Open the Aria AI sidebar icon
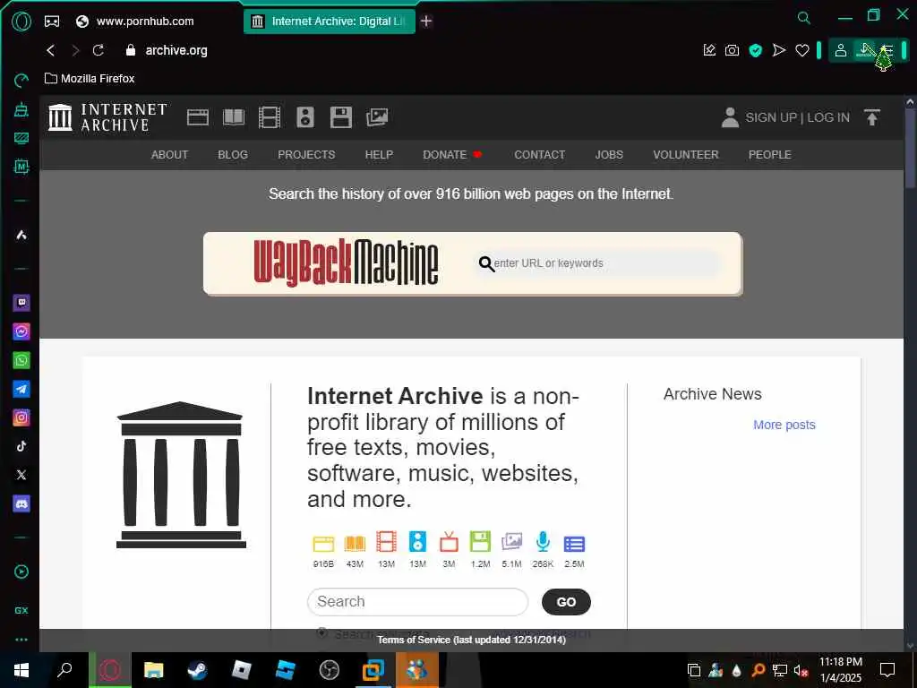The height and width of the screenshot is (688, 917). point(21,235)
